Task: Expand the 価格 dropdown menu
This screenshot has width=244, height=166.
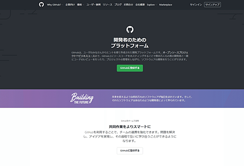Action: [80, 5]
